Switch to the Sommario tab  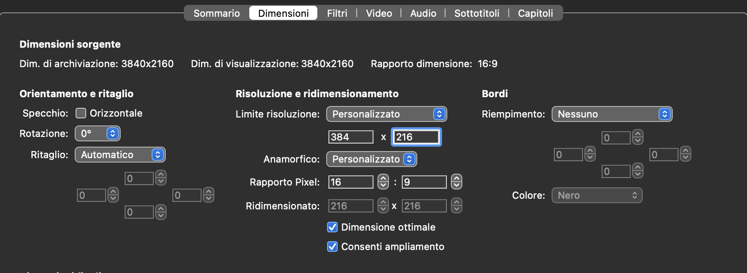(217, 13)
